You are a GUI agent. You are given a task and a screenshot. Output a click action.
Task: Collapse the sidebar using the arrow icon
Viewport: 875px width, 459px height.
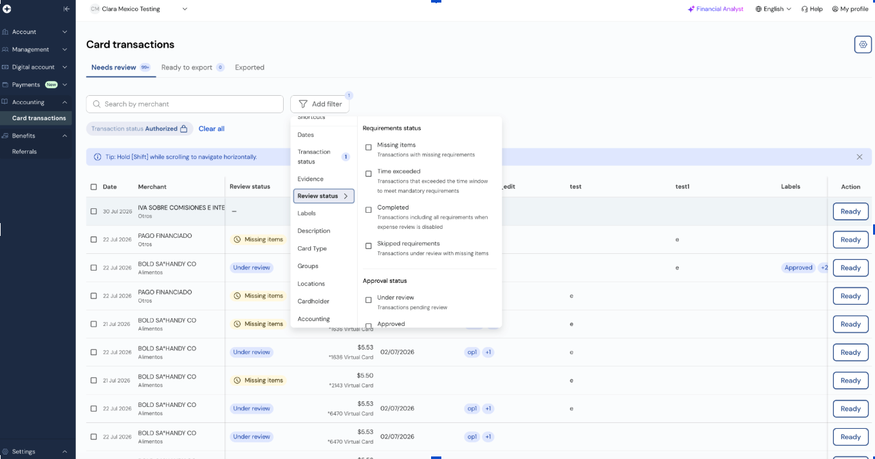66,9
